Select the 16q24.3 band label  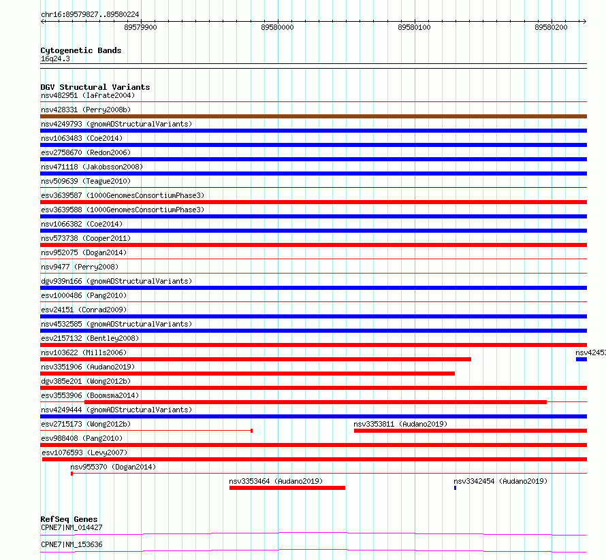[x=55, y=59]
